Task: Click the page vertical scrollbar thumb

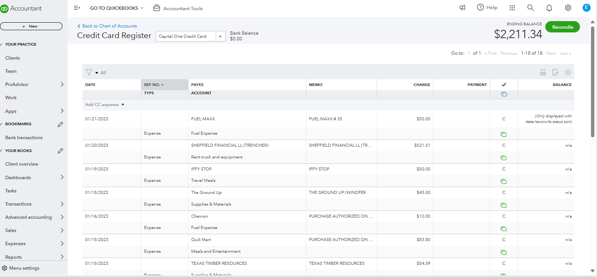Action: coord(592,81)
